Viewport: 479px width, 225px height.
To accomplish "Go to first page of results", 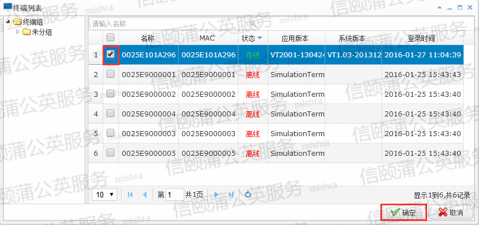I will [x=131, y=195].
